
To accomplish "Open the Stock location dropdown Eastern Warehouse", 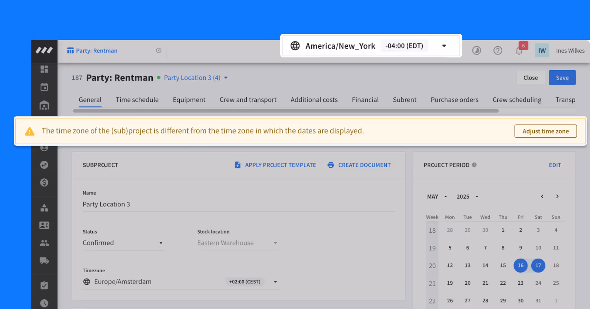I will tap(238, 243).
